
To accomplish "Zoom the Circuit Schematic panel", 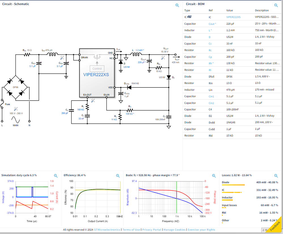I will click(x=177, y=5).
